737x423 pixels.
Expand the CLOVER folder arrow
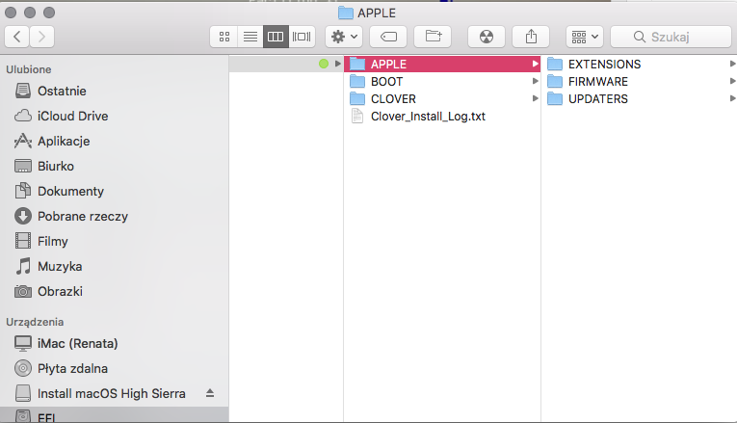click(535, 98)
